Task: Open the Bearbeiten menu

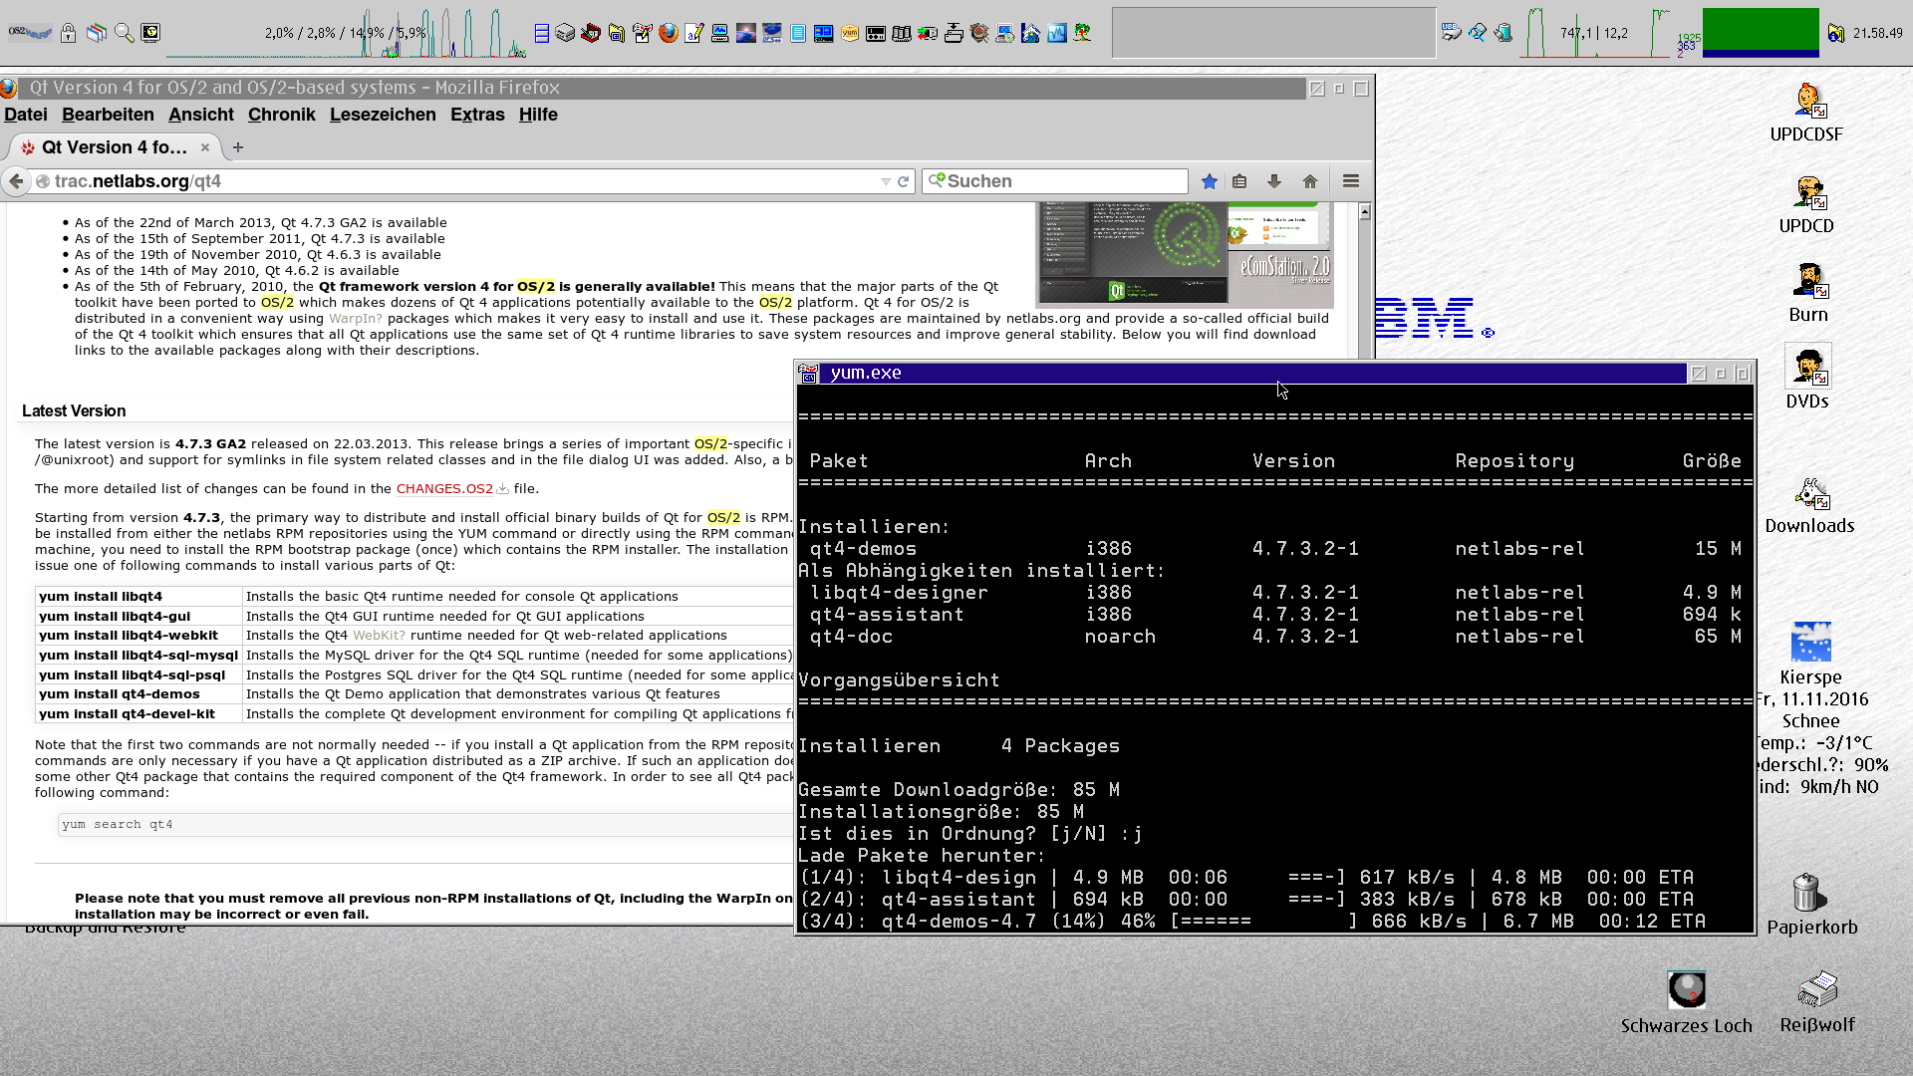Action: pyautogui.click(x=108, y=115)
